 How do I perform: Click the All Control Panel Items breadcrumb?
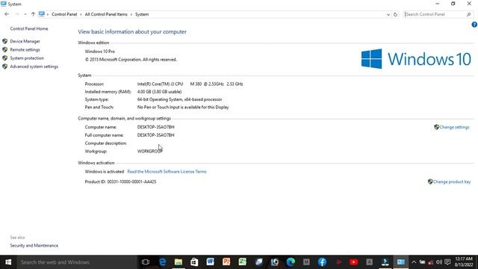click(106, 14)
